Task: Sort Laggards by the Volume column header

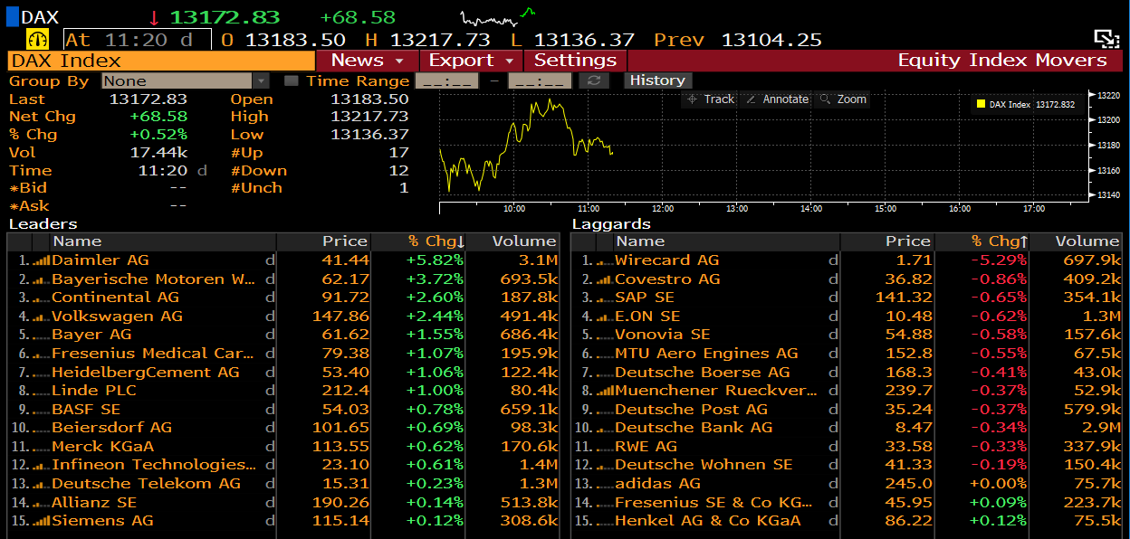Action: pos(1076,241)
